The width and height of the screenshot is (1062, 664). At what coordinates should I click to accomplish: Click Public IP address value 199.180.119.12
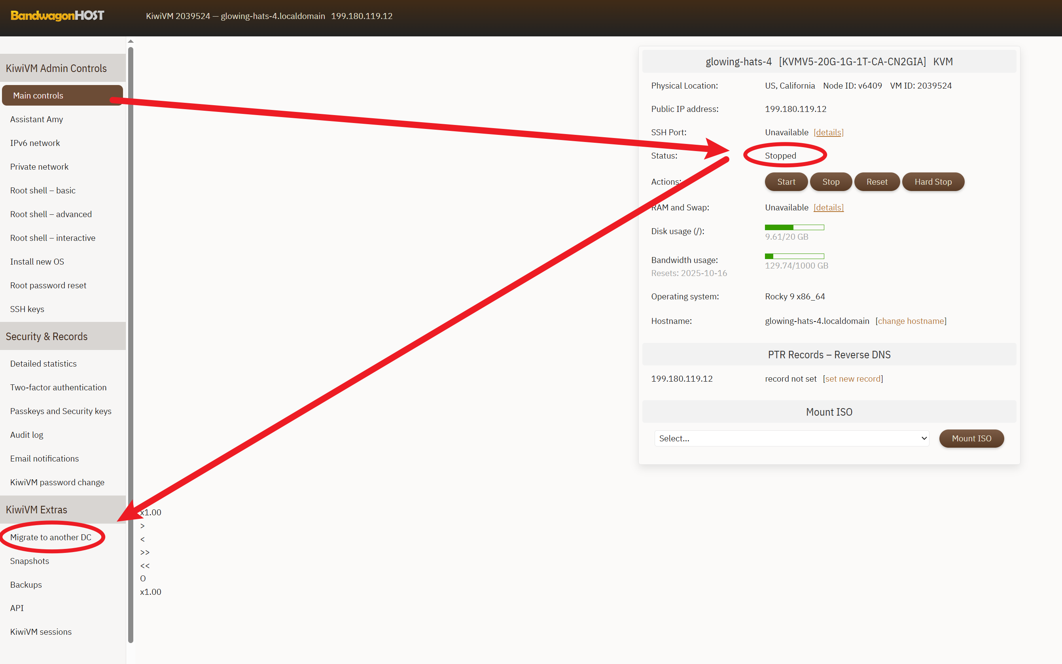[795, 108]
